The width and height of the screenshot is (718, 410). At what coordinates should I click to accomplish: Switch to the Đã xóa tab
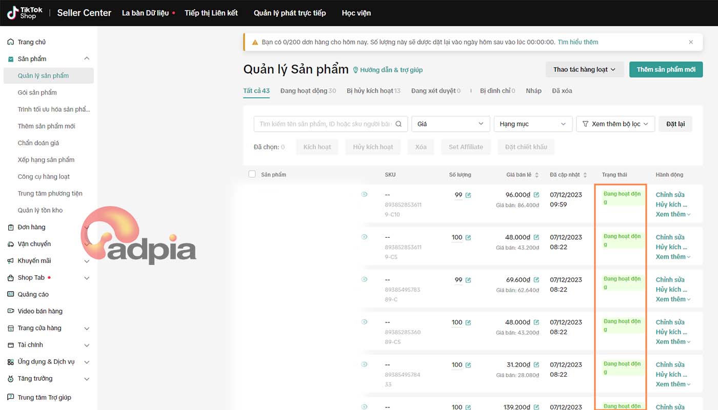[562, 91]
